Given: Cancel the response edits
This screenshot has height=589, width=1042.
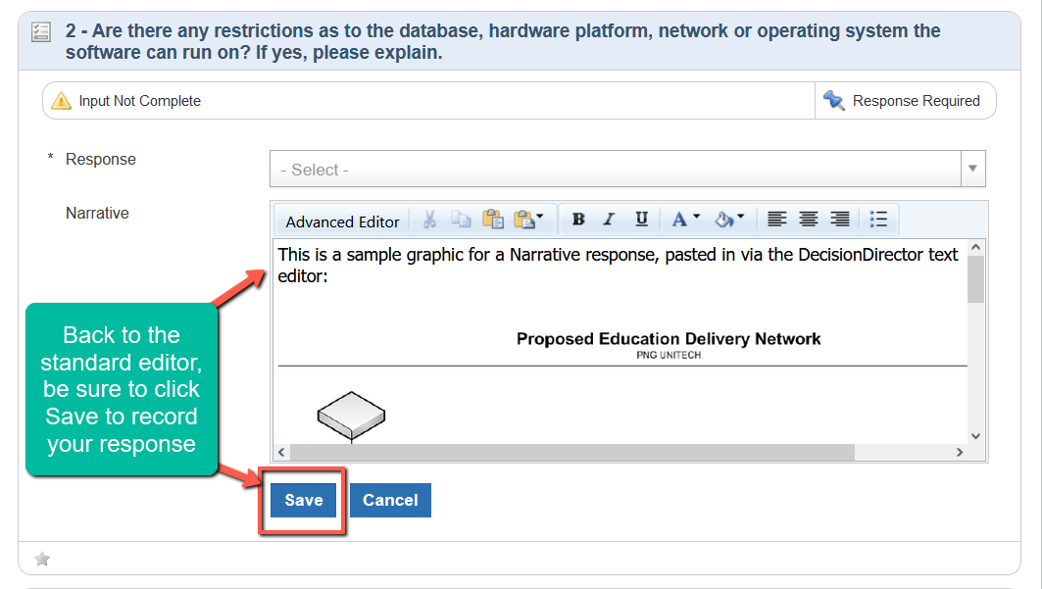Looking at the screenshot, I should point(390,500).
